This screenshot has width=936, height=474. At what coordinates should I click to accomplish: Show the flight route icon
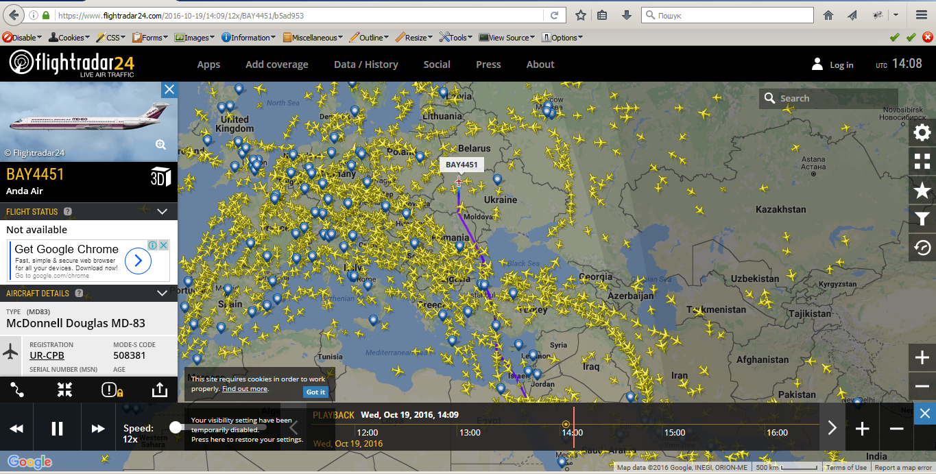[18, 390]
